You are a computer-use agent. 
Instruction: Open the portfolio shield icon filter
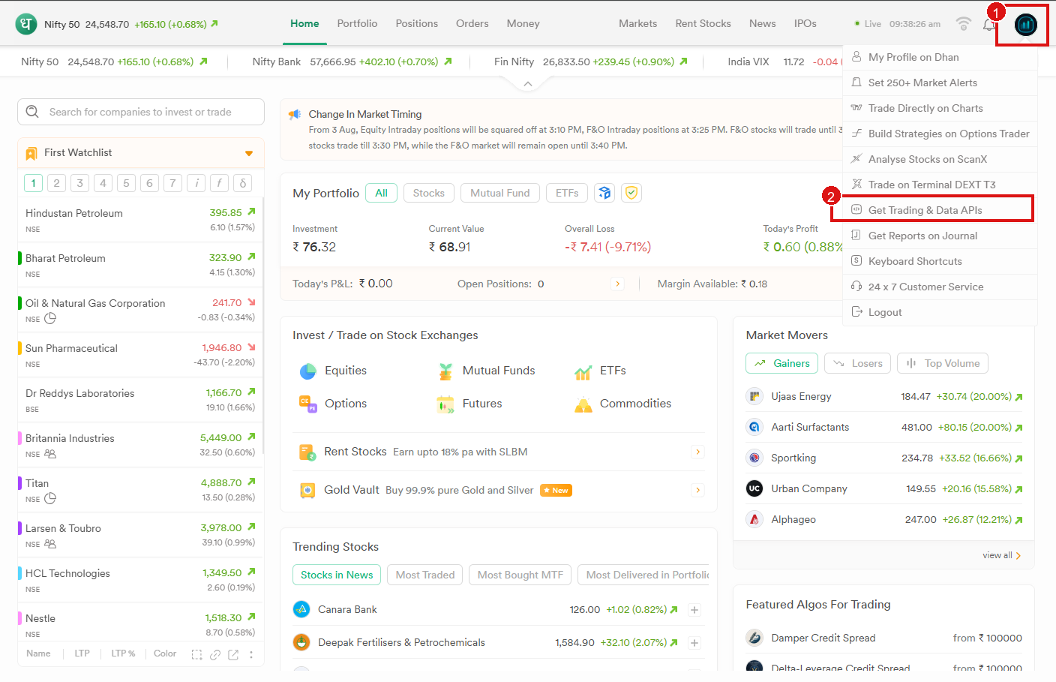point(631,193)
